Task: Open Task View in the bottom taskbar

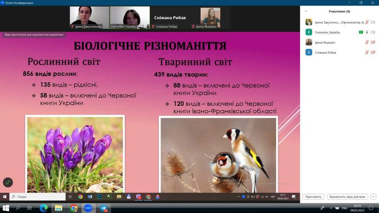Action: pos(30,208)
